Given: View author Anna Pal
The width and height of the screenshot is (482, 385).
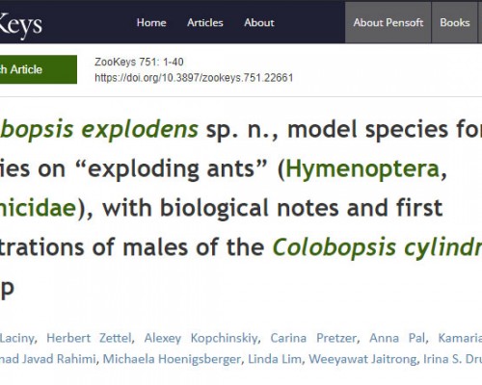Looking at the screenshot, I should [x=397, y=338].
